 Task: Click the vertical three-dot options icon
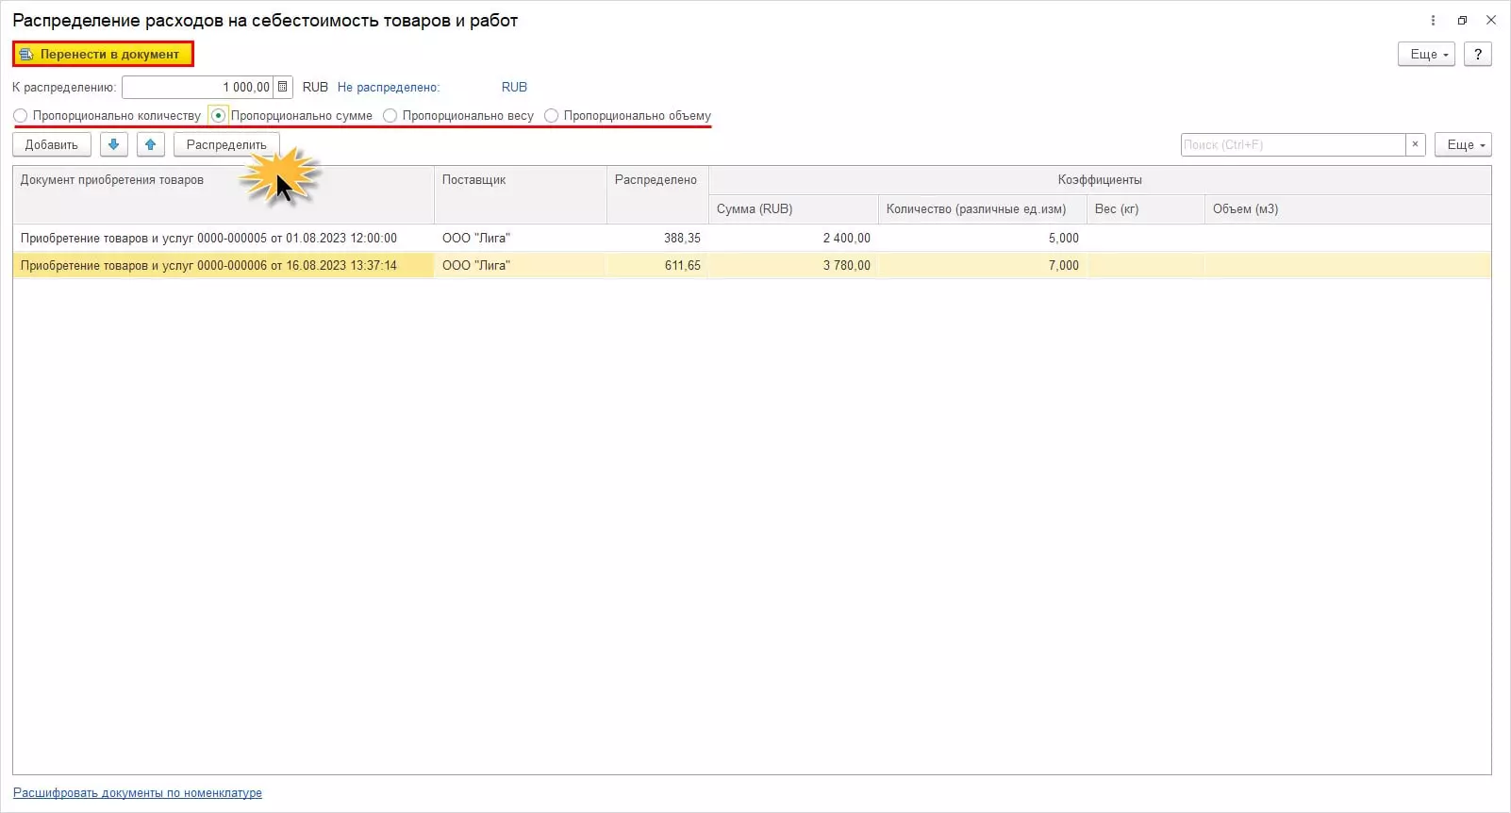pyautogui.click(x=1433, y=20)
